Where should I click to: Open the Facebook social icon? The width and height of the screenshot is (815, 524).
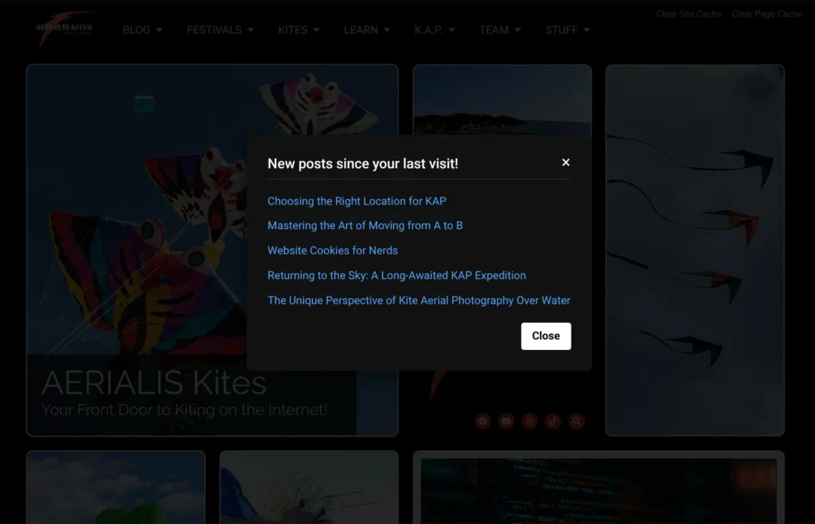[483, 421]
